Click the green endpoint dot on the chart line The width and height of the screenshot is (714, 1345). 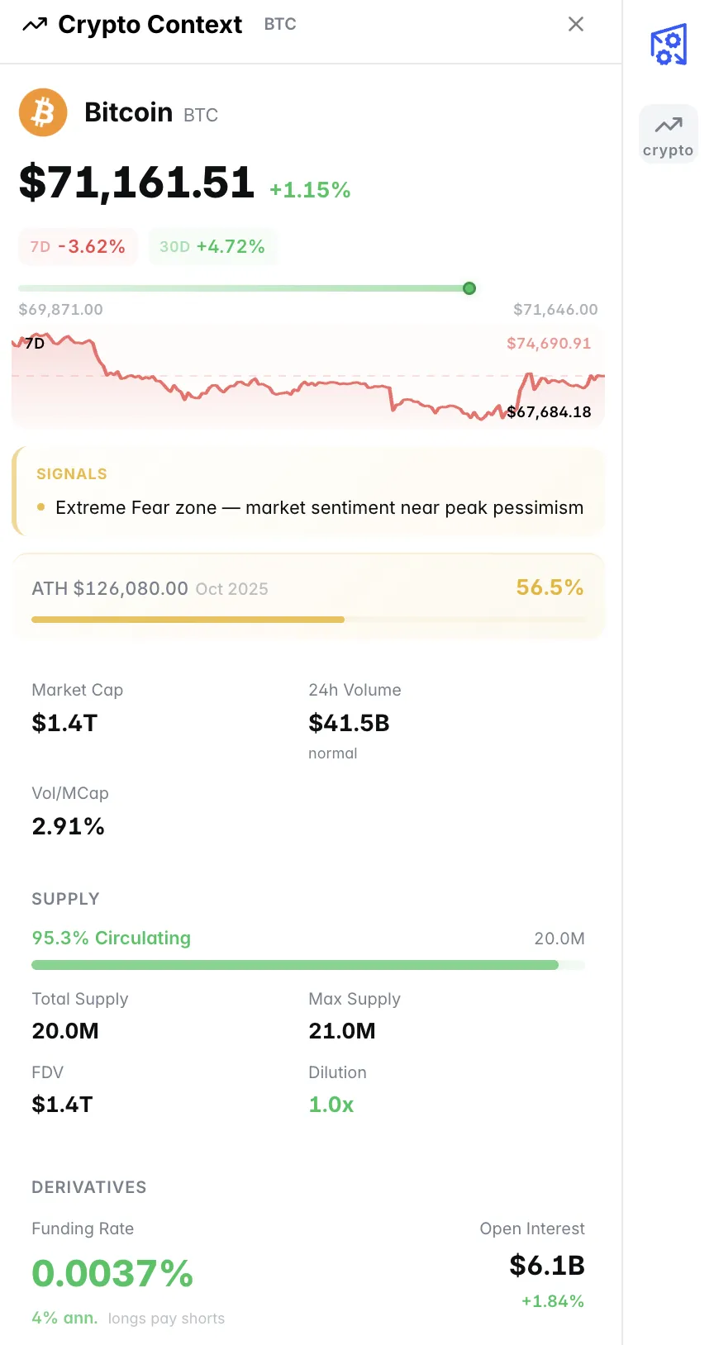(469, 288)
